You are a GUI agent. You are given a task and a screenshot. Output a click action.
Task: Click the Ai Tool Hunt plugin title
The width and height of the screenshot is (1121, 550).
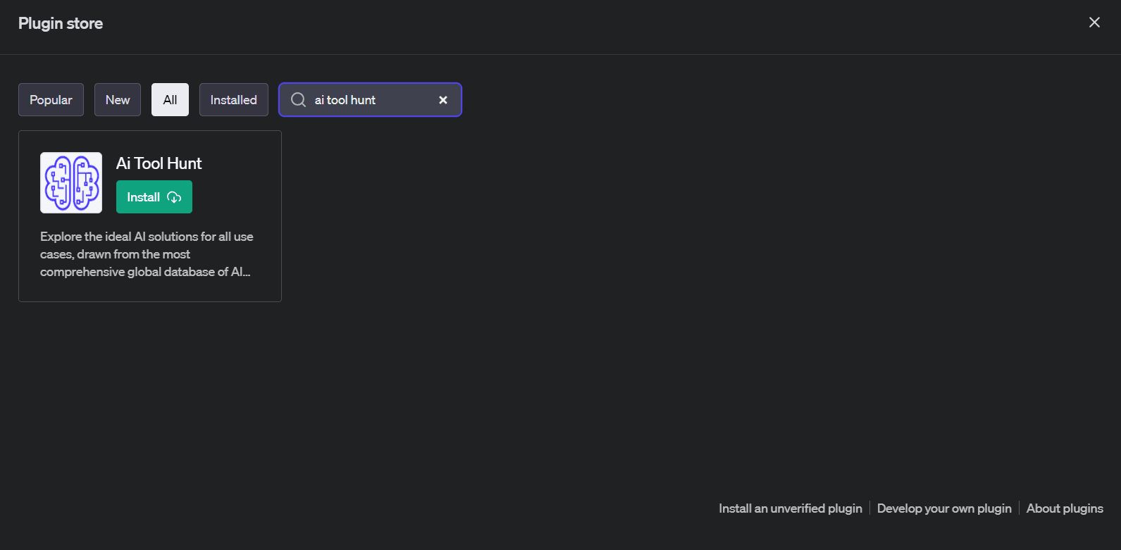159,163
